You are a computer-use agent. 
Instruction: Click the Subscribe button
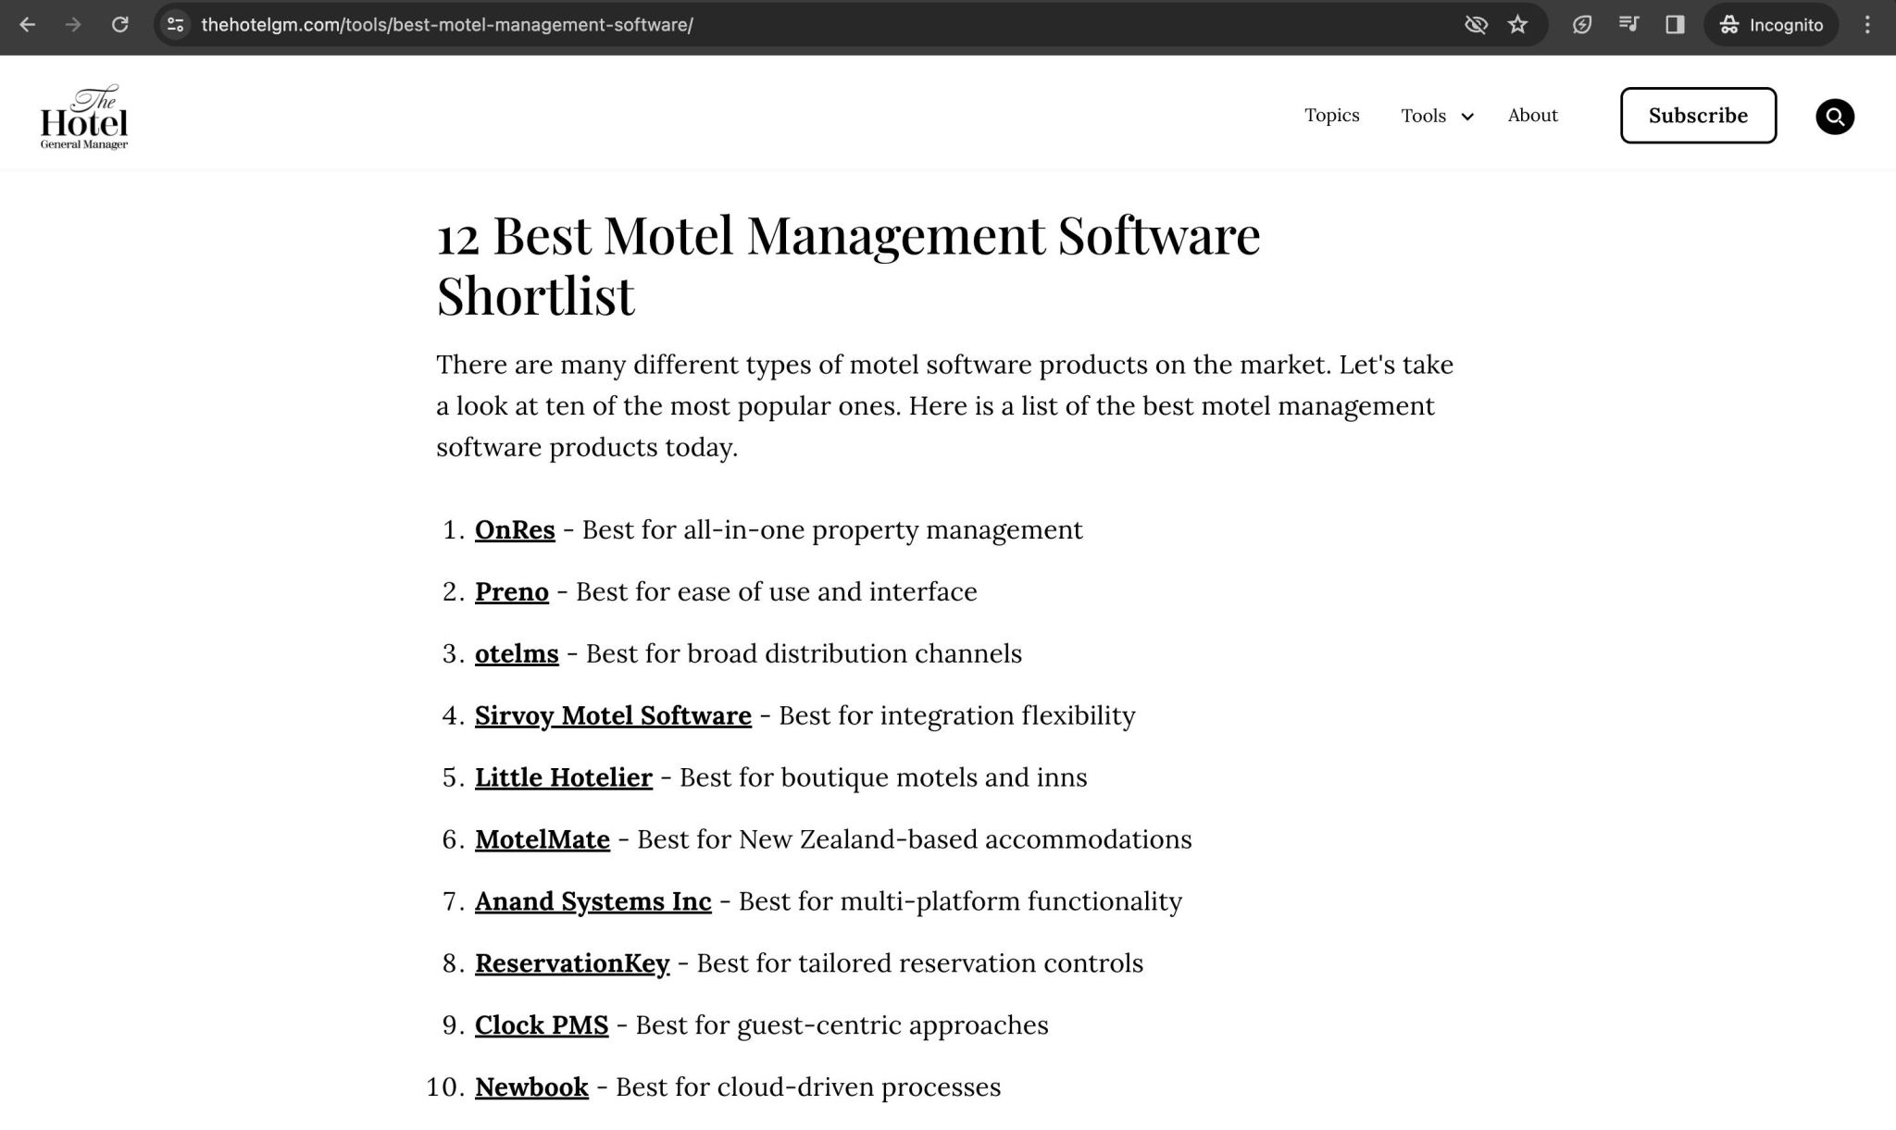click(x=1697, y=116)
